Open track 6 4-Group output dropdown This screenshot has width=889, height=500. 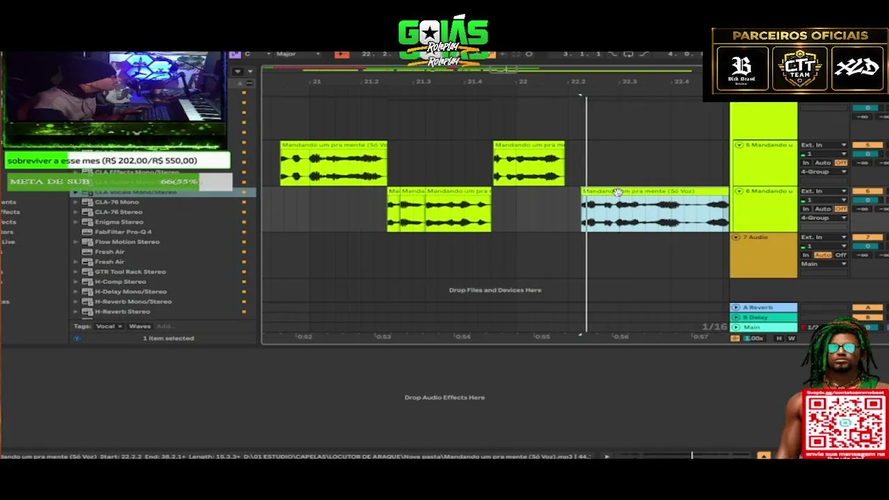pos(824,218)
